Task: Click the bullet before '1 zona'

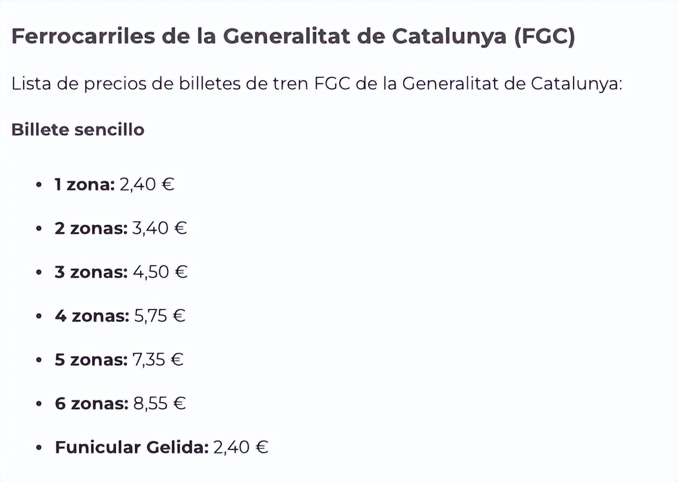Action: pyautogui.click(x=38, y=185)
